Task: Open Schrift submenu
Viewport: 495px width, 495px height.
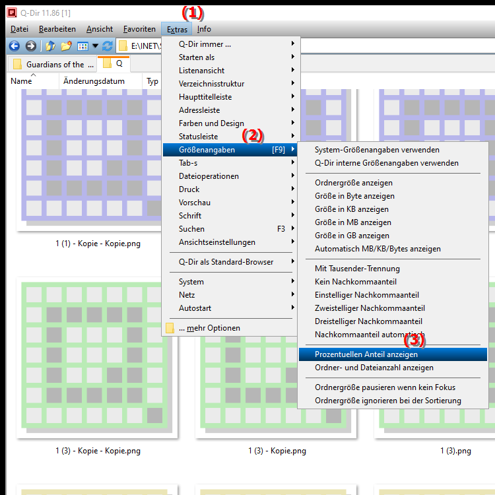Action: pos(230,216)
